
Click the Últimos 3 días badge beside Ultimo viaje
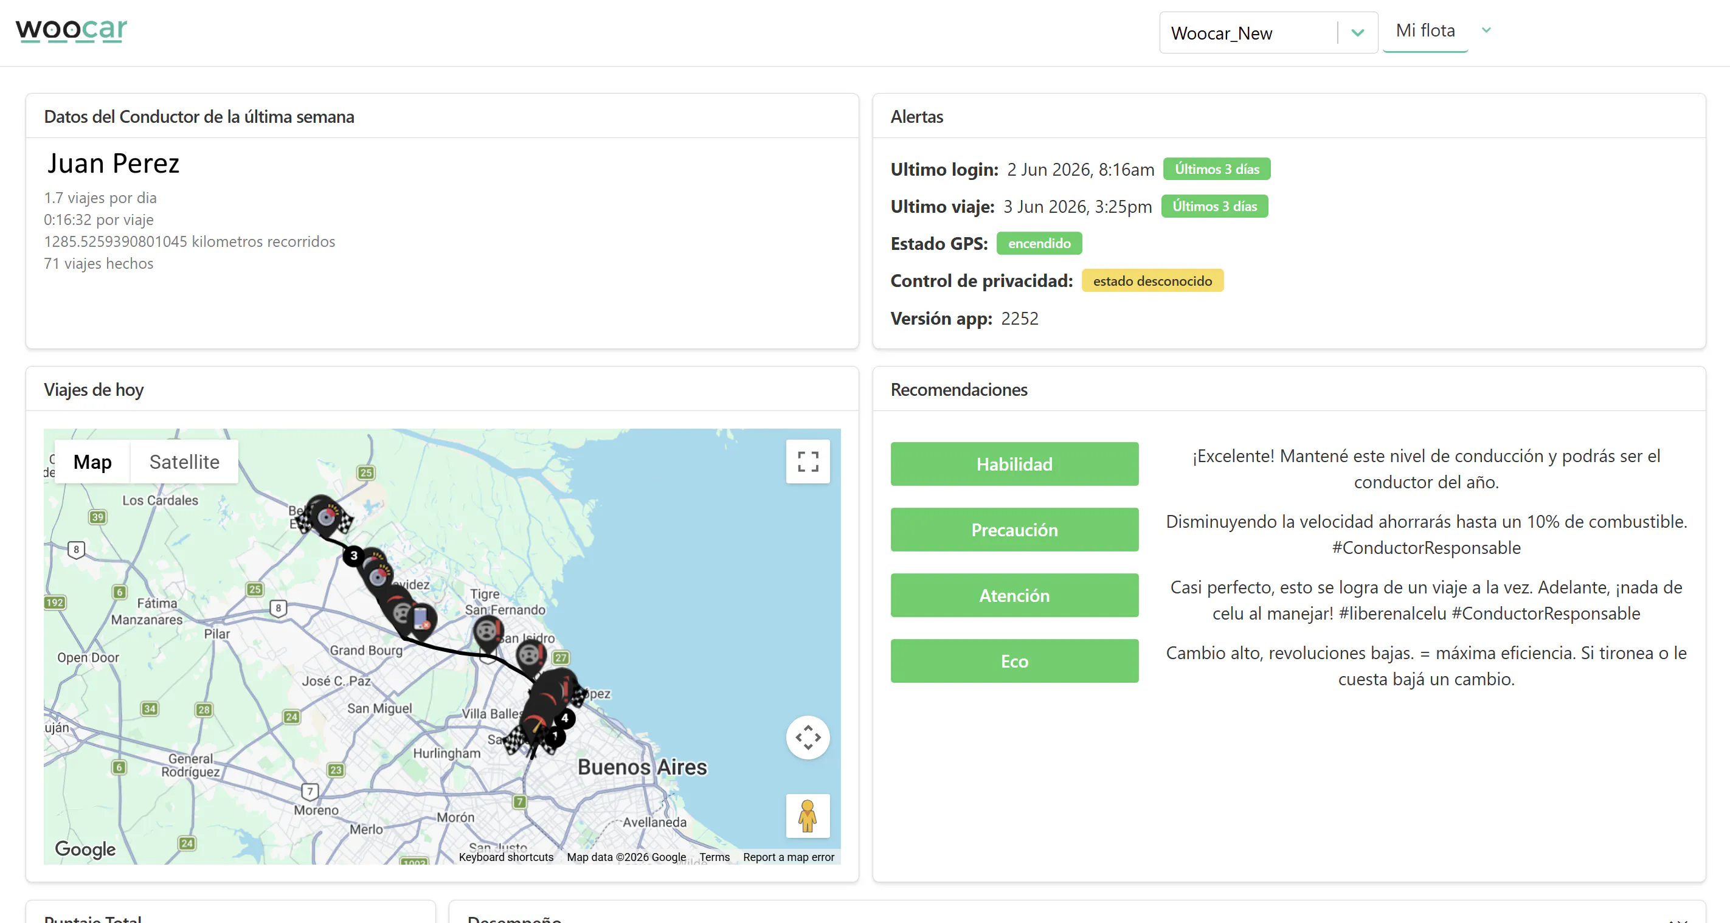pyautogui.click(x=1214, y=206)
